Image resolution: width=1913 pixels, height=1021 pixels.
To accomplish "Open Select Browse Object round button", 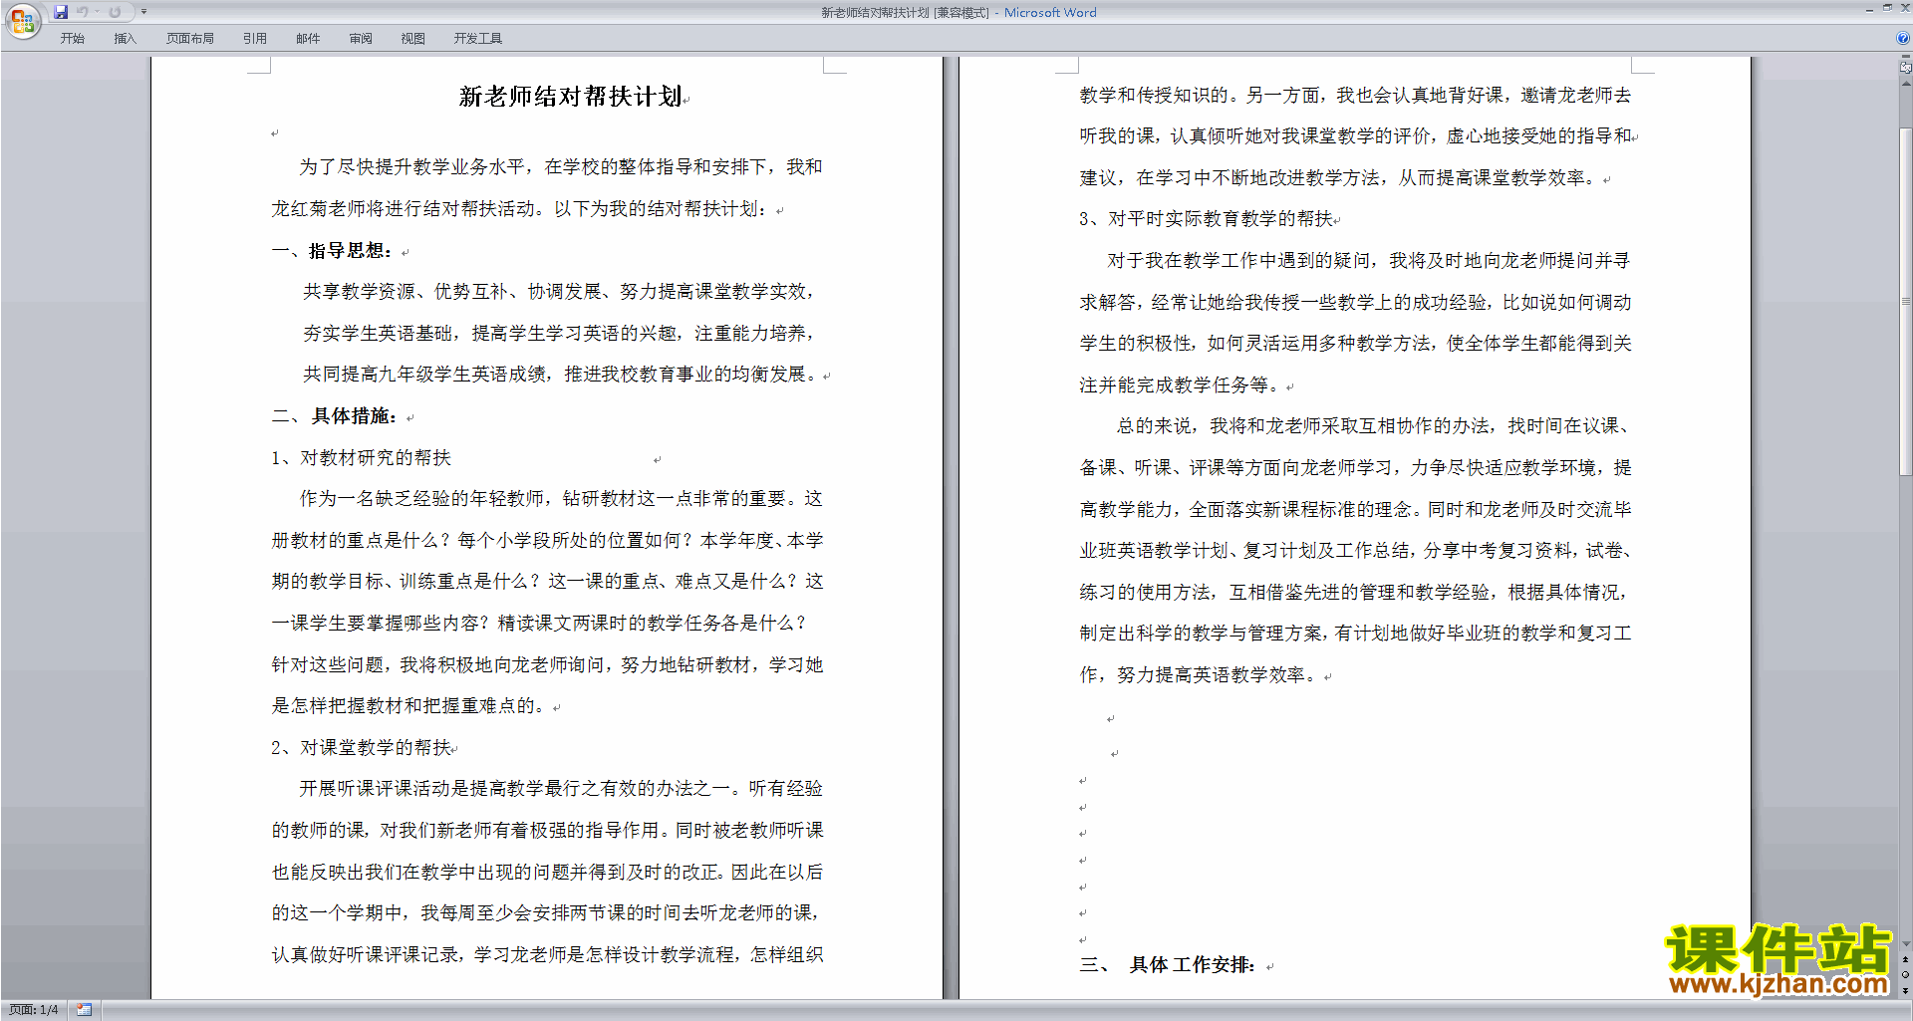I will click(x=1905, y=974).
